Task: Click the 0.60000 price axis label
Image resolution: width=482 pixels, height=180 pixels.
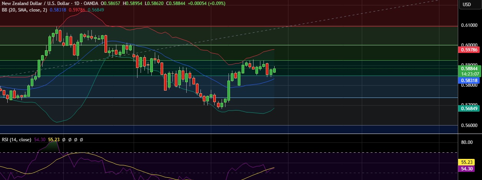Action: point(469,45)
